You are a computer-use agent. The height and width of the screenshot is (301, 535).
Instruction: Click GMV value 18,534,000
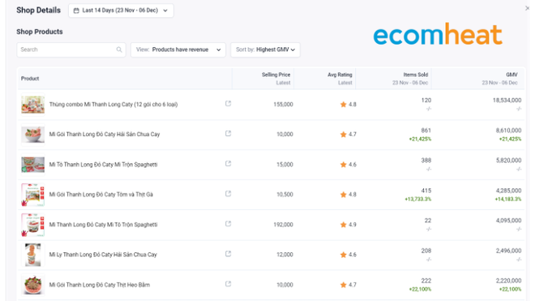click(507, 101)
